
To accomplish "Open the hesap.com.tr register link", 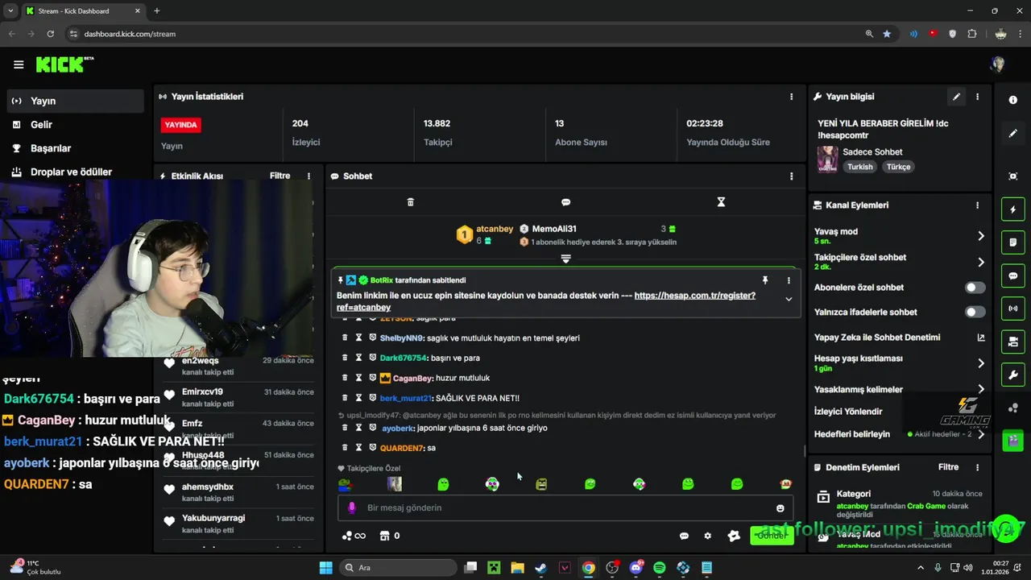I will click(694, 296).
